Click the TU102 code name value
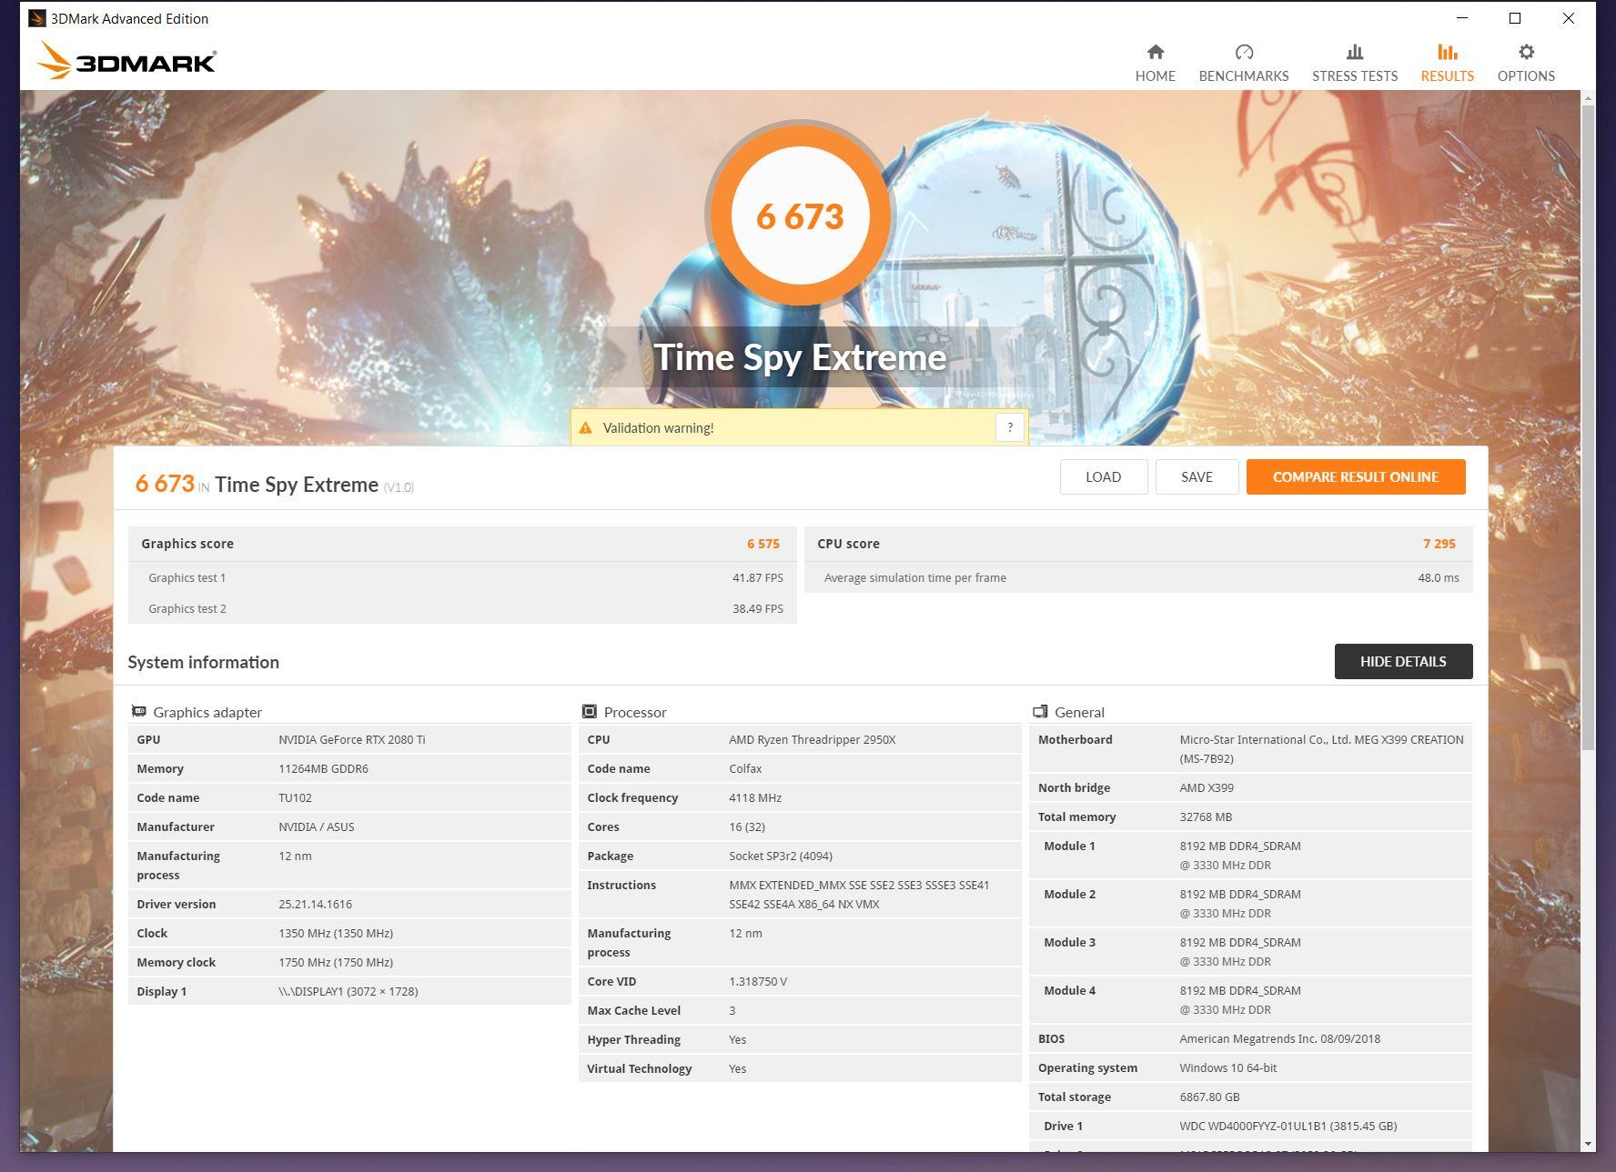 [295, 797]
